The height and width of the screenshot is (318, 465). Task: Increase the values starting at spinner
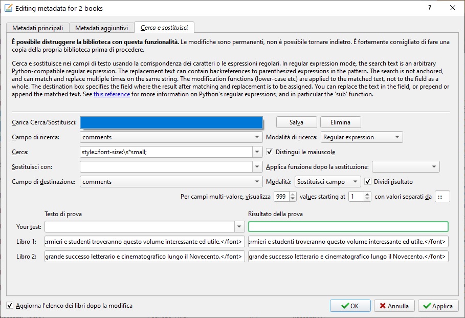click(367, 194)
